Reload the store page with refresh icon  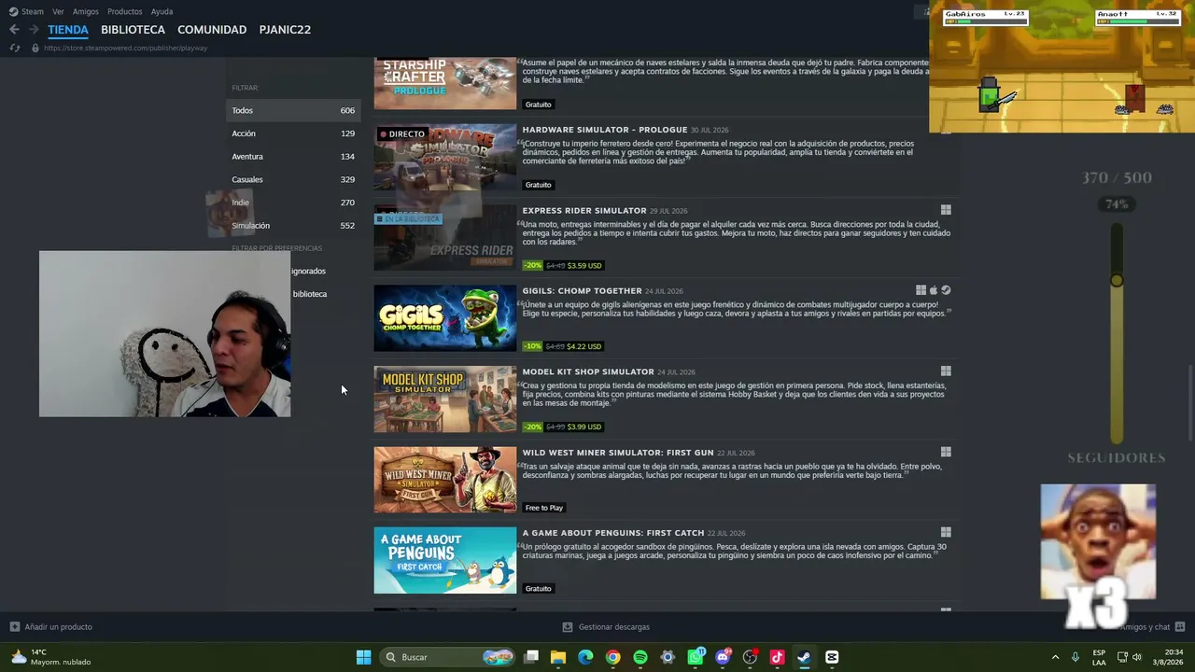(14, 48)
